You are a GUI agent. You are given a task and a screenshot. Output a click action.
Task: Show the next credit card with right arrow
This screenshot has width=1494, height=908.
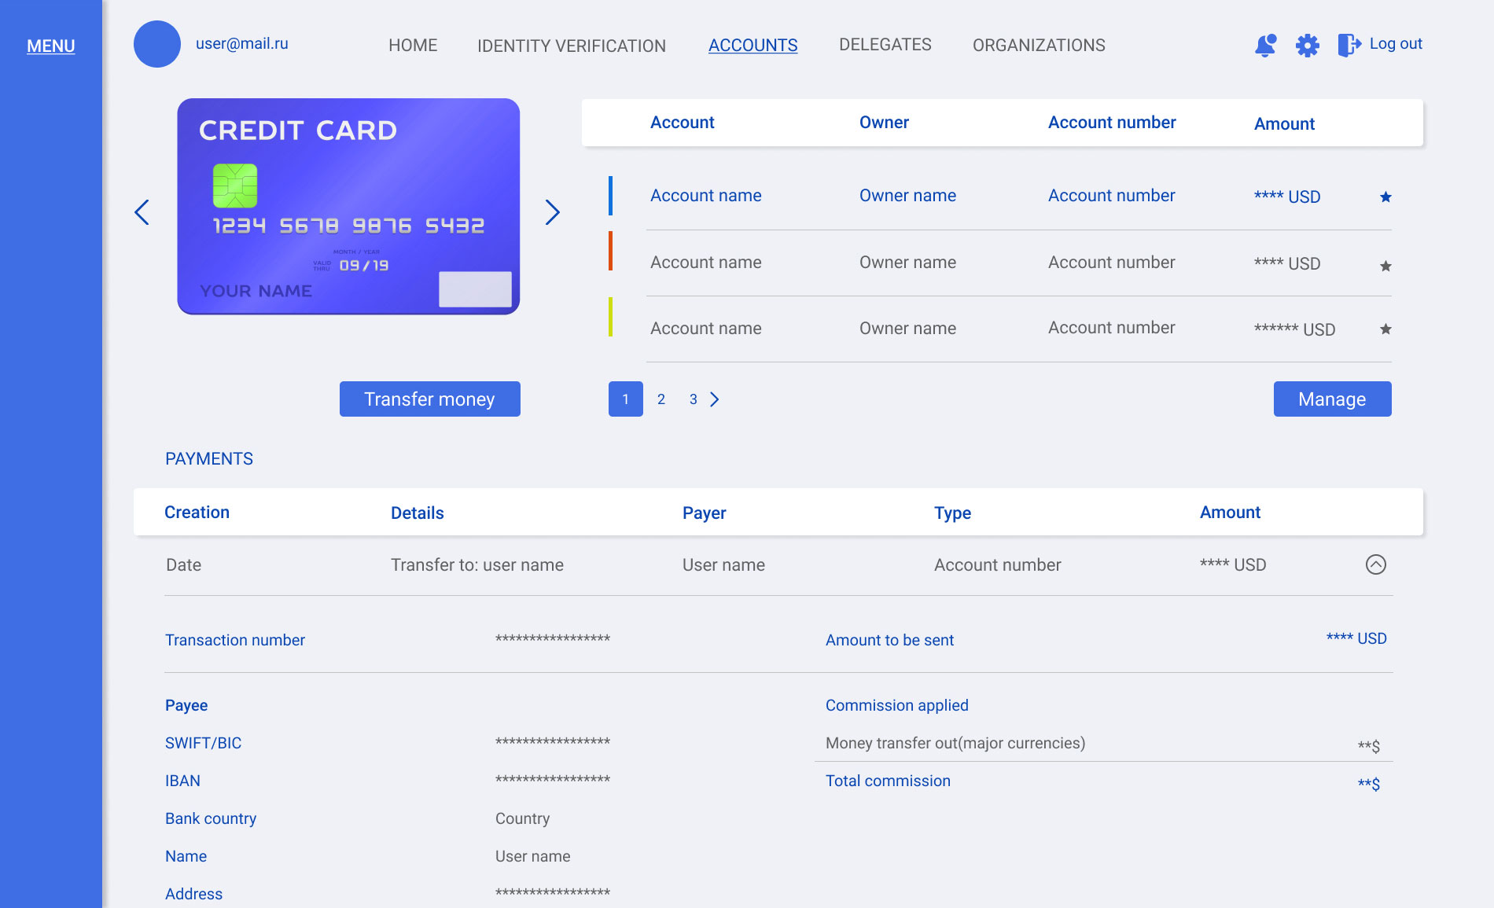coord(553,212)
